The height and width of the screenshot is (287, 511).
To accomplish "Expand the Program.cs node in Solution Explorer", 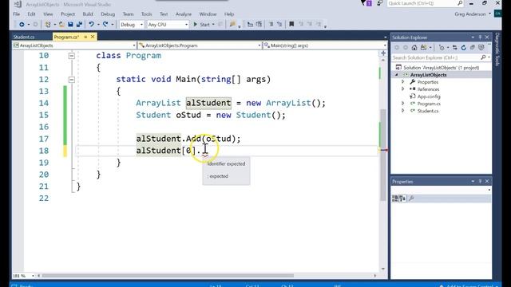I will [402, 104].
